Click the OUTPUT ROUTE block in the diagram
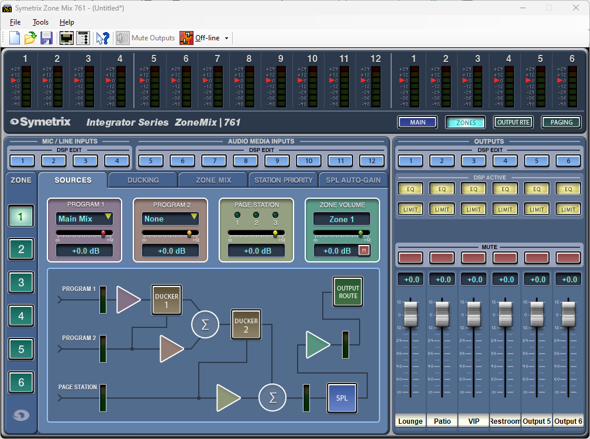The width and height of the screenshot is (590, 439). (x=348, y=292)
